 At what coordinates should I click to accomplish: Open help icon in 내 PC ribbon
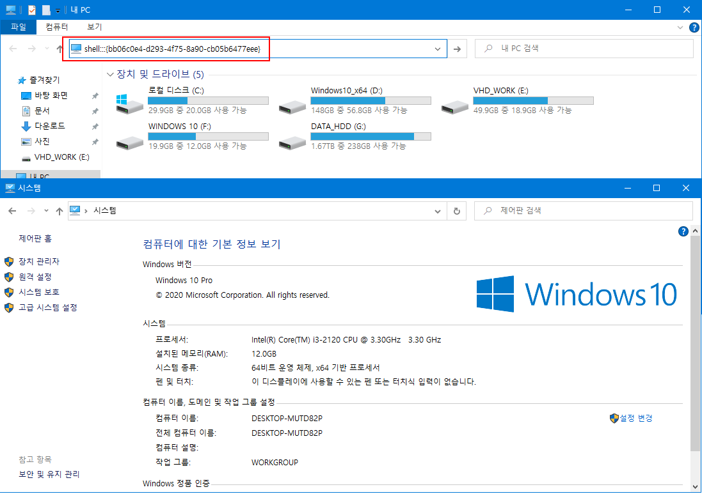694,27
